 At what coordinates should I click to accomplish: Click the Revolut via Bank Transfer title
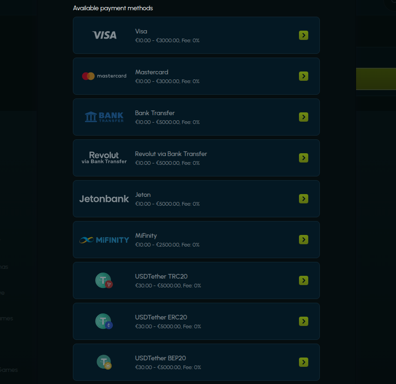pyautogui.click(x=171, y=154)
